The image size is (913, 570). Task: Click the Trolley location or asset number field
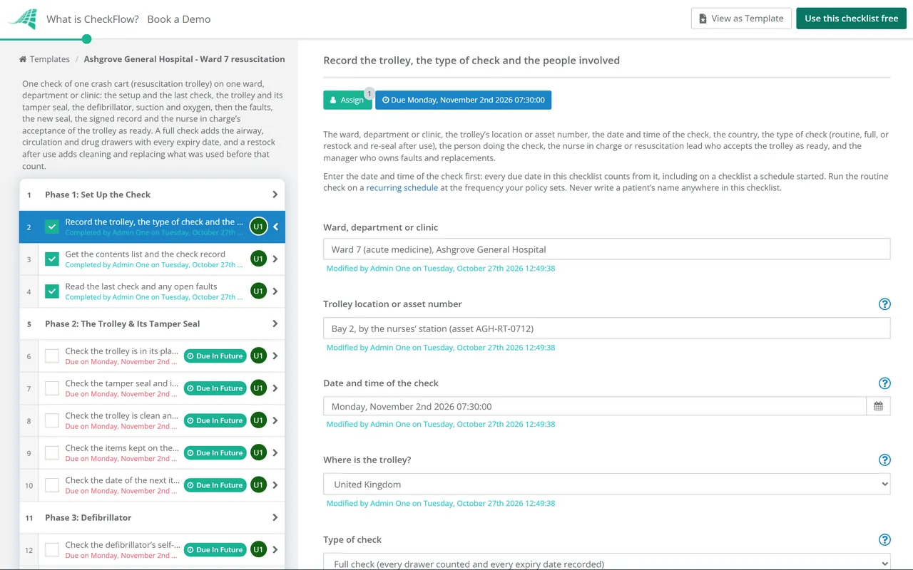pos(607,328)
